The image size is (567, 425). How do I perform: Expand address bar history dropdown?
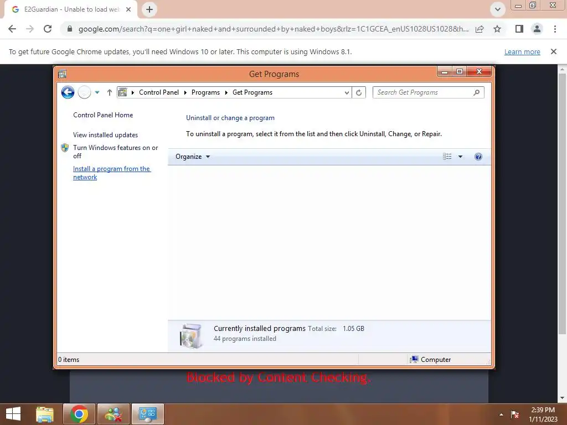347,92
